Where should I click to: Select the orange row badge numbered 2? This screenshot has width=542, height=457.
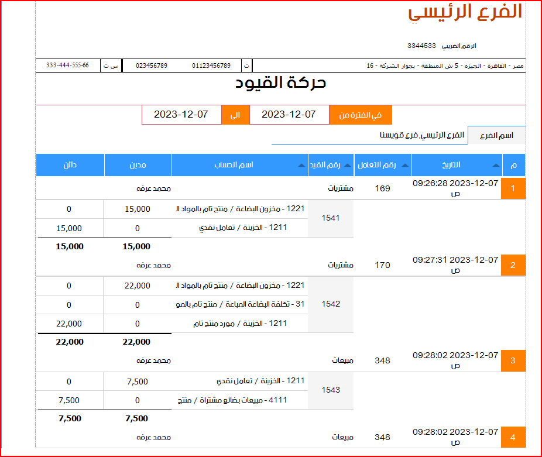[513, 264]
